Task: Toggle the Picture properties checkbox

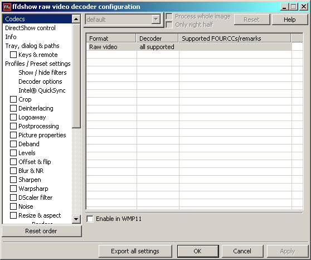Action: [13, 135]
